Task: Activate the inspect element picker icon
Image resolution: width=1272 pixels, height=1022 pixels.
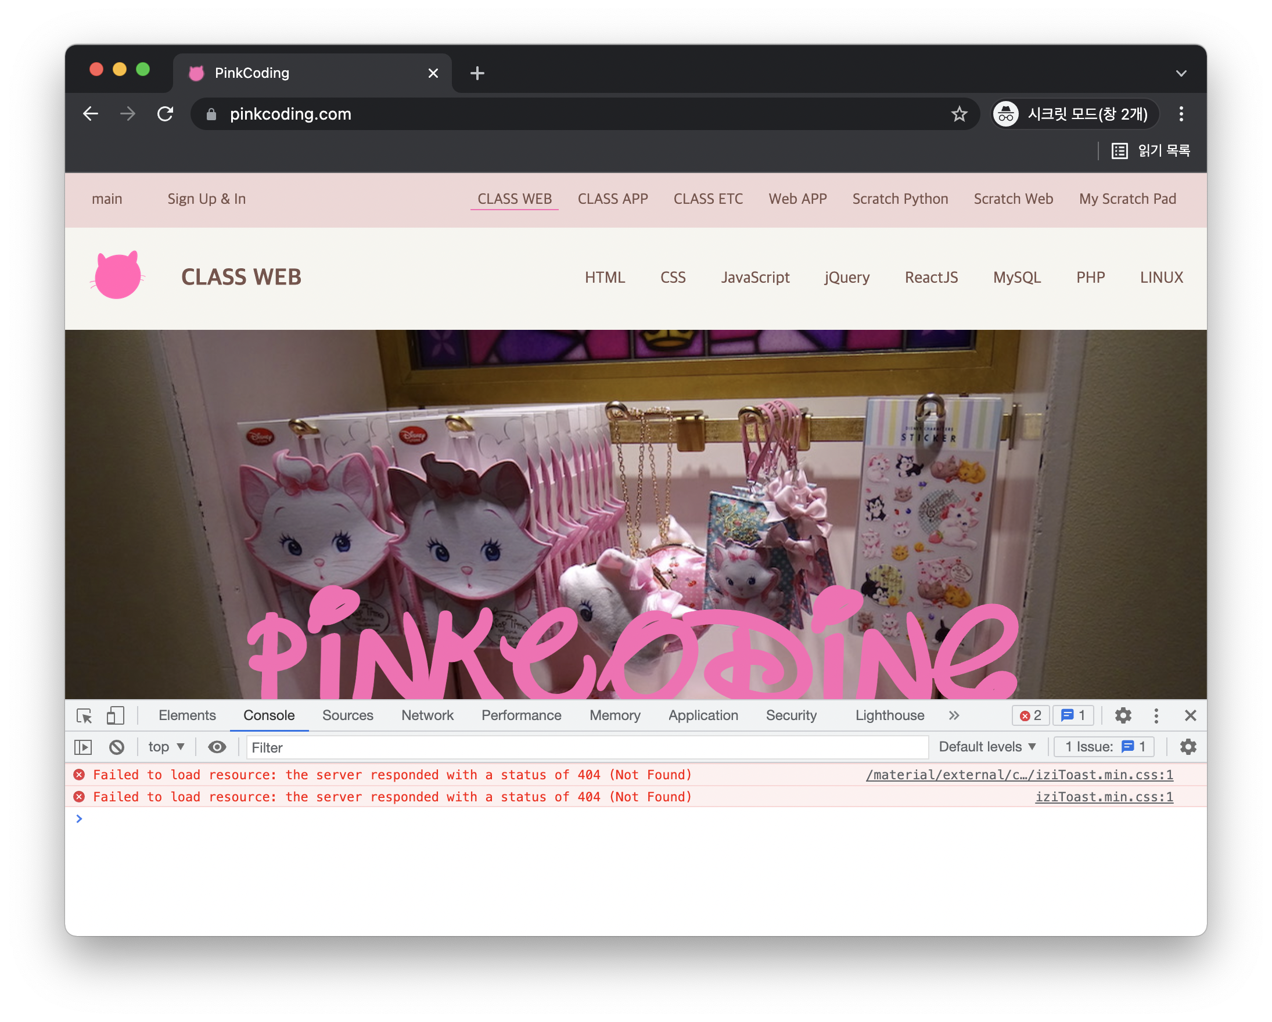Action: (x=84, y=715)
